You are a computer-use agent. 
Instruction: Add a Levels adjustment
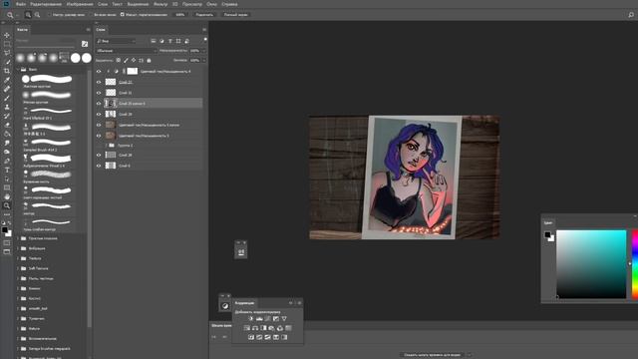(x=259, y=319)
